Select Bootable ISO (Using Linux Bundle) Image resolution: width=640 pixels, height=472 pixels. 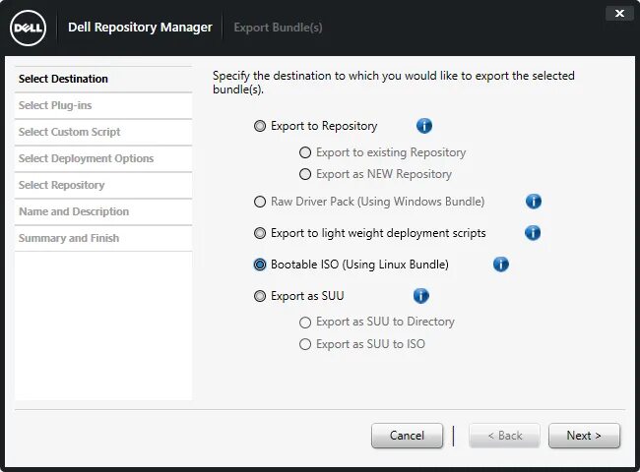[260, 265]
